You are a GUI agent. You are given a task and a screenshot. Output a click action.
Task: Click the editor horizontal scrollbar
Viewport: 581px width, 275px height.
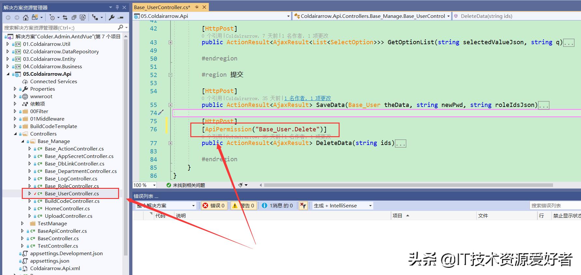click(x=408, y=185)
